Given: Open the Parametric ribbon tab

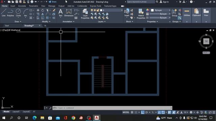Looking at the screenshot, I should (x=33, y=6).
